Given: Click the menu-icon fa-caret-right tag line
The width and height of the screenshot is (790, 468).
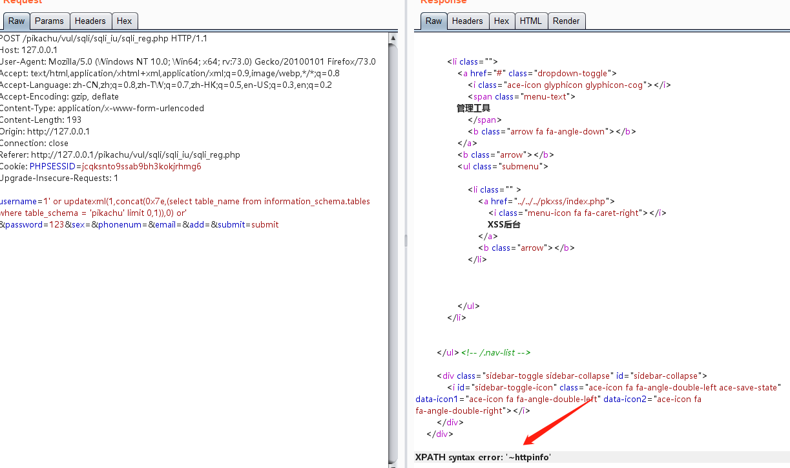Looking at the screenshot, I should coord(577,213).
